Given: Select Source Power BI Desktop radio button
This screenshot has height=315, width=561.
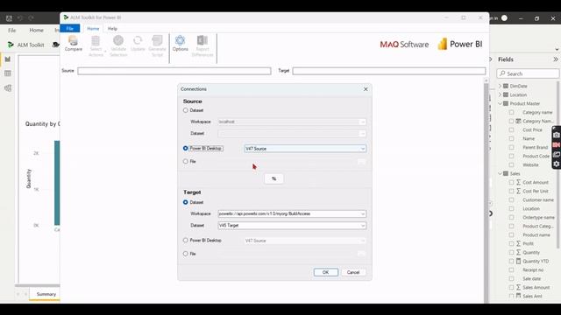Looking at the screenshot, I should [185, 148].
